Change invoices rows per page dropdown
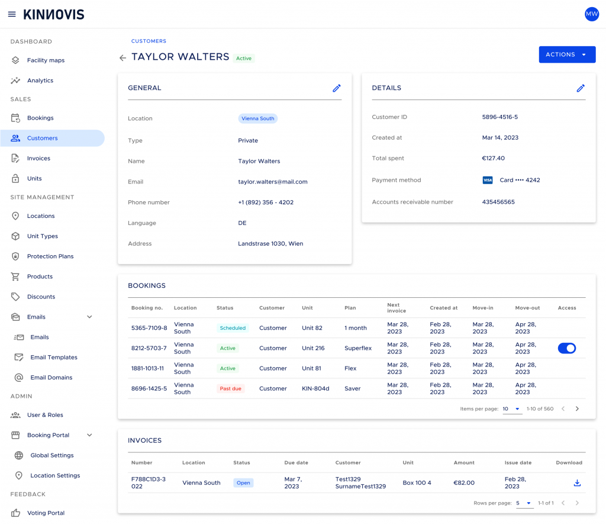This screenshot has height=524, width=606. 524,503
